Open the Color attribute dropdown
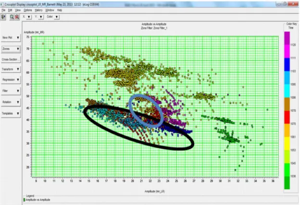 point(57,17)
